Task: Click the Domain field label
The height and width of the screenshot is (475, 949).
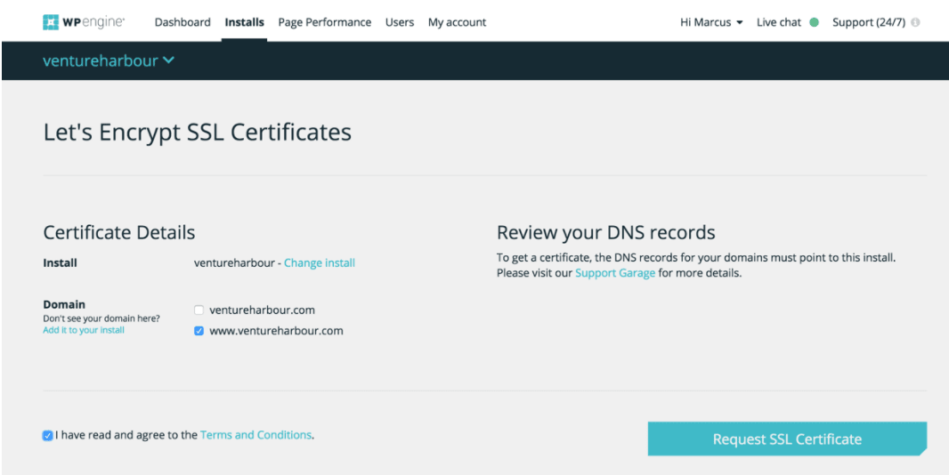Action: coord(64,304)
